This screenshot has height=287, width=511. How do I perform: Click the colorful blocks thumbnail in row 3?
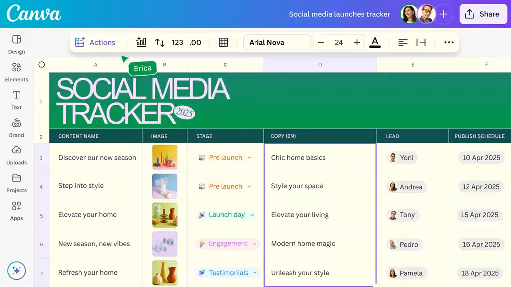click(x=165, y=157)
